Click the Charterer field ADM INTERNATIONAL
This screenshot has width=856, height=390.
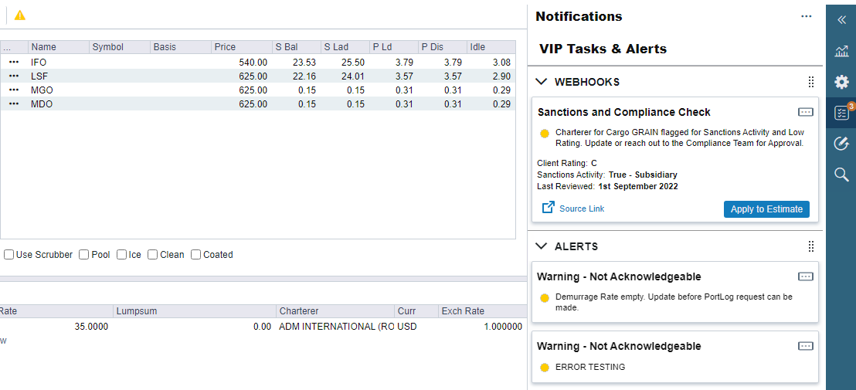coord(336,327)
